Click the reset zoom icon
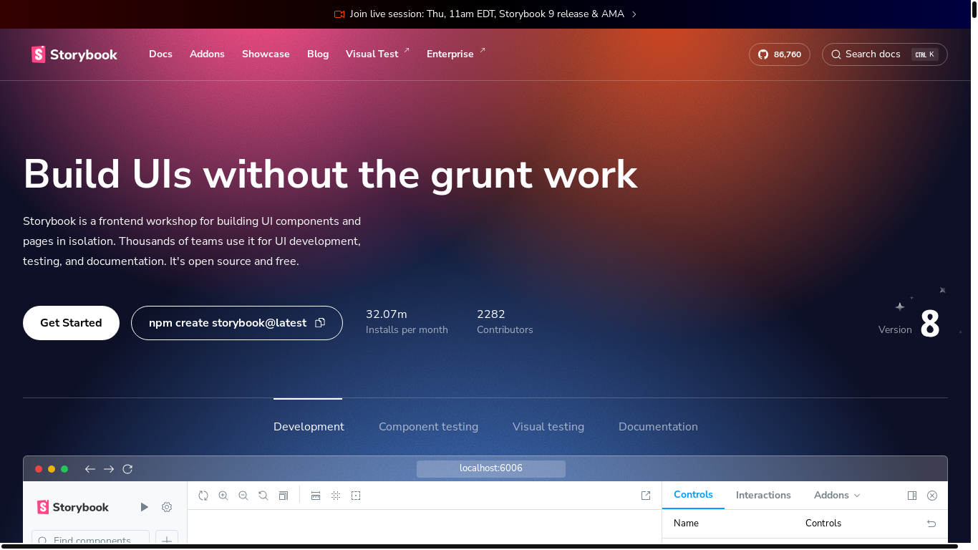The height and width of the screenshot is (550, 978). [x=263, y=496]
